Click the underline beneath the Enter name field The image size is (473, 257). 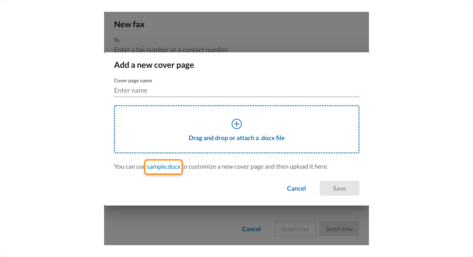click(x=237, y=97)
